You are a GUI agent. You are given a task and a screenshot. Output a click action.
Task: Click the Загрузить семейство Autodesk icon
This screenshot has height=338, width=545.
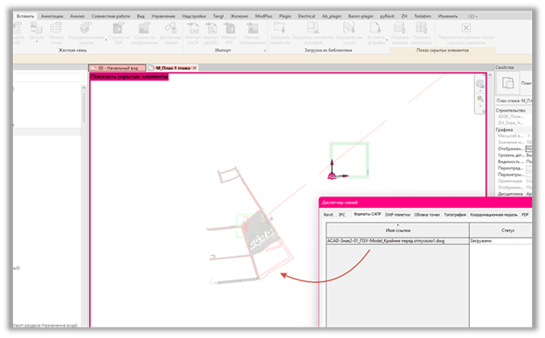(x=313, y=27)
